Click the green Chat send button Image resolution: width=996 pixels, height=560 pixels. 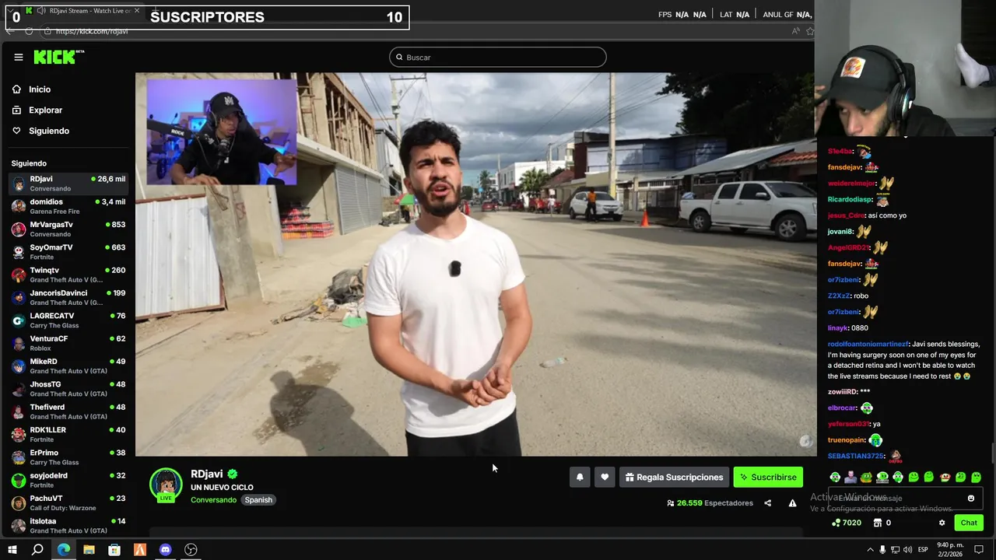point(969,523)
